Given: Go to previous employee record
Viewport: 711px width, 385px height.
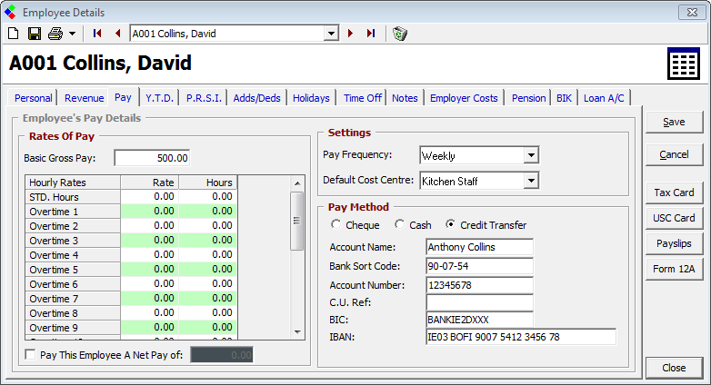Looking at the screenshot, I should pos(117,34).
